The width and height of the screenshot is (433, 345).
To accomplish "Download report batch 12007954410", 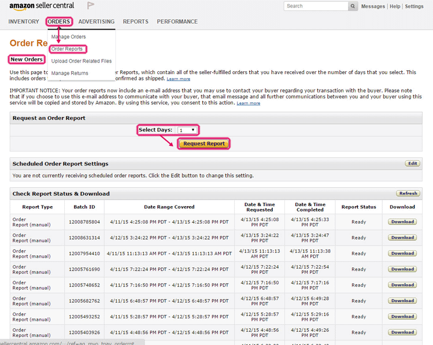I will click(402, 253).
